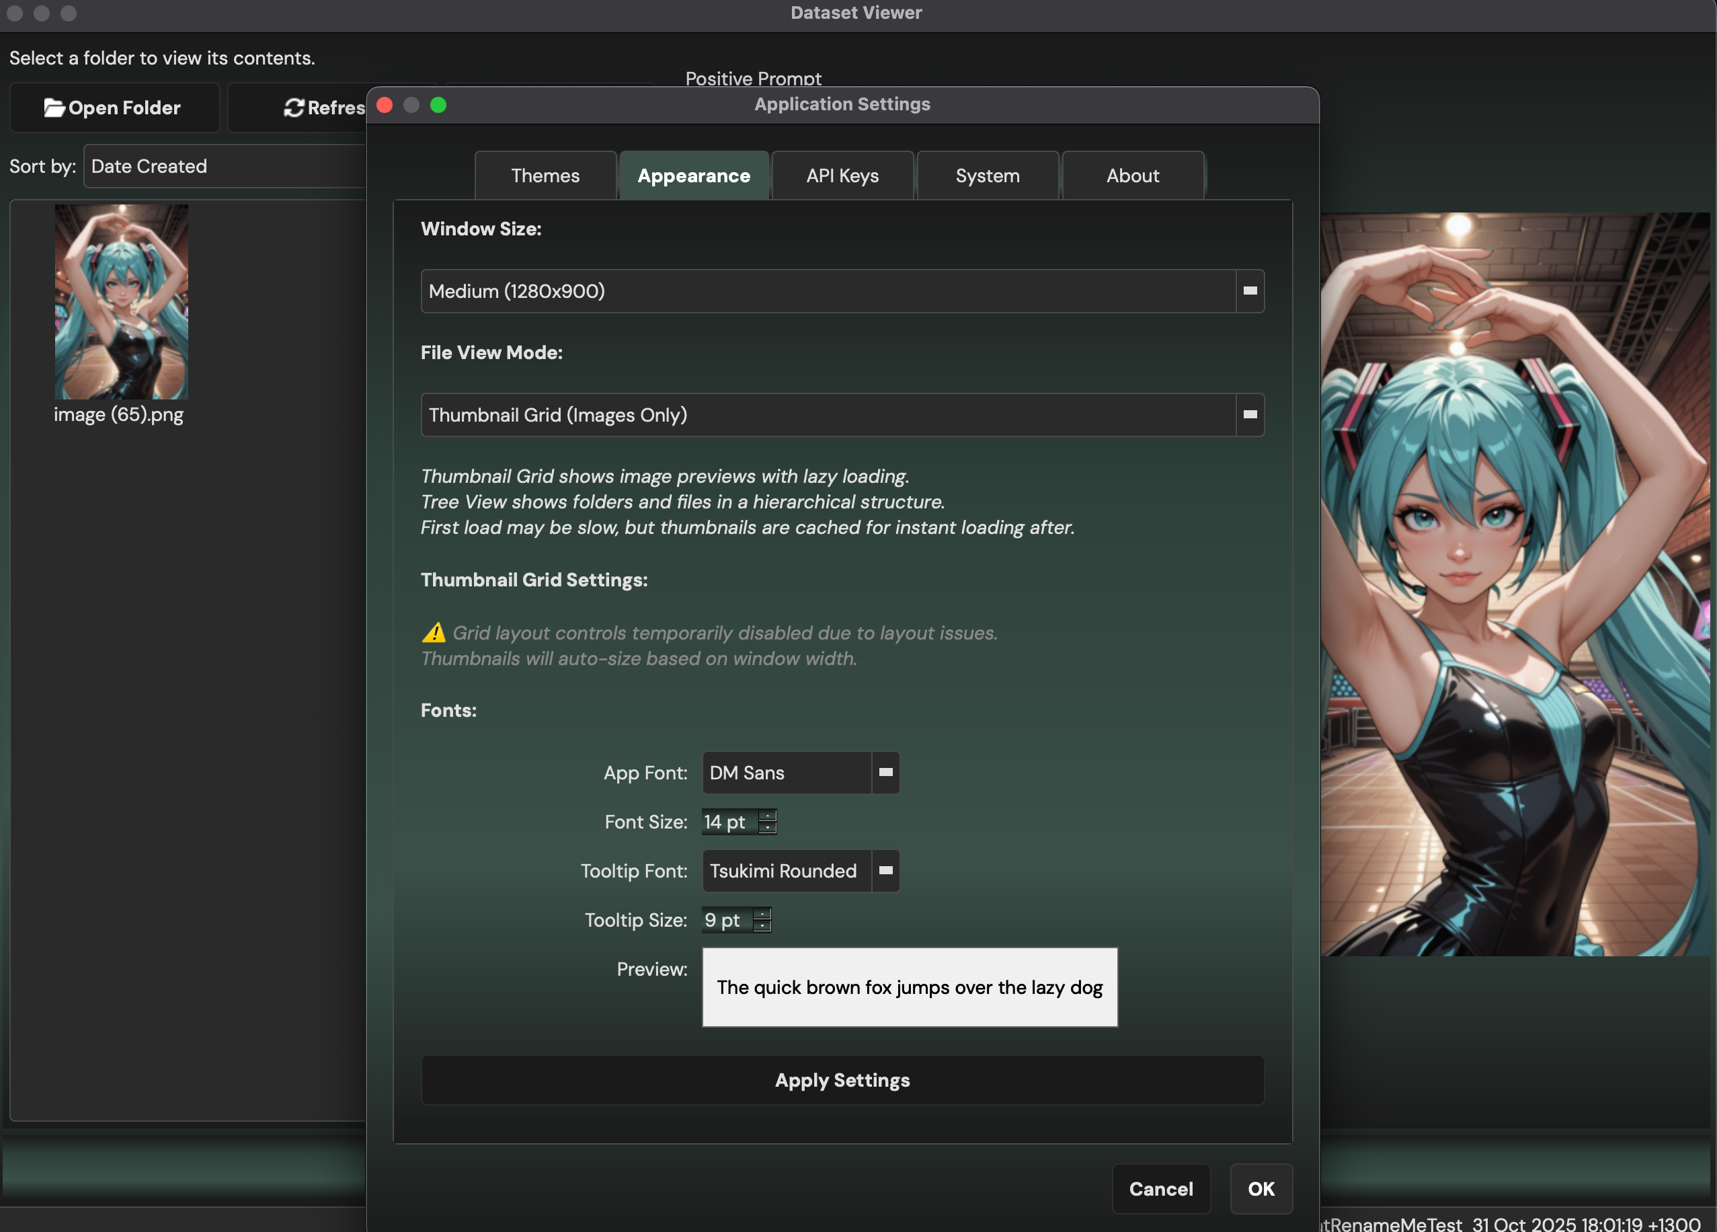Switch to the About tab
This screenshot has height=1232, width=1717.
pyautogui.click(x=1133, y=175)
